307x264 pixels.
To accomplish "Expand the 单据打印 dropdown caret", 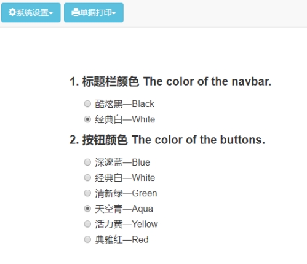I will tap(114, 13).
